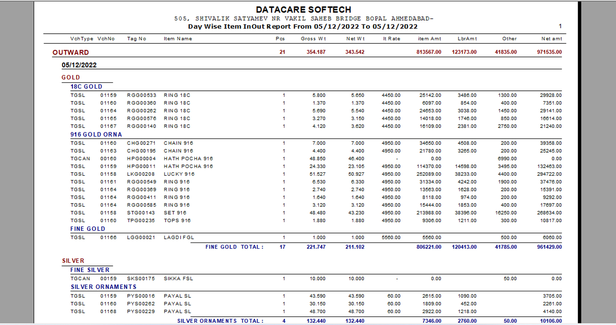Image resolution: width=616 pixels, height=325 pixels.
Task: Click the Day Wise Item InOut Report heading
Action: coord(303,27)
